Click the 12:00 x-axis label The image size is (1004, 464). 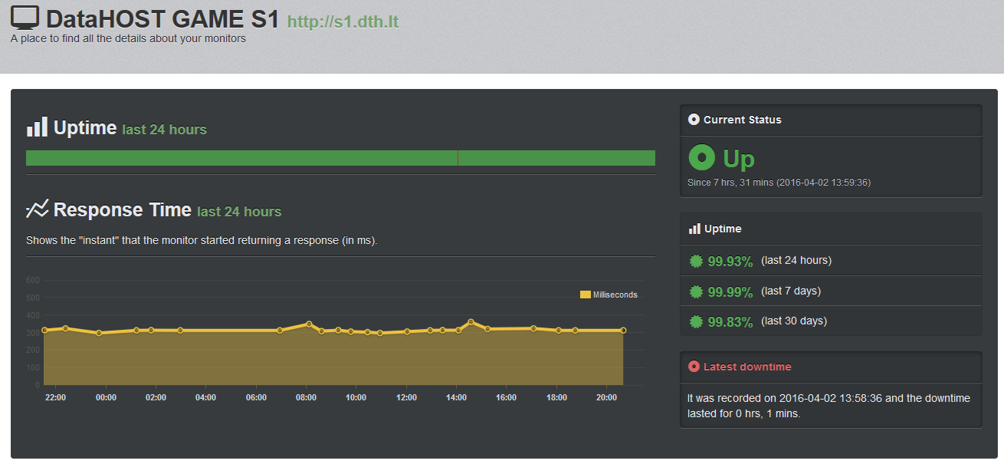pyautogui.click(x=406, y=397)
